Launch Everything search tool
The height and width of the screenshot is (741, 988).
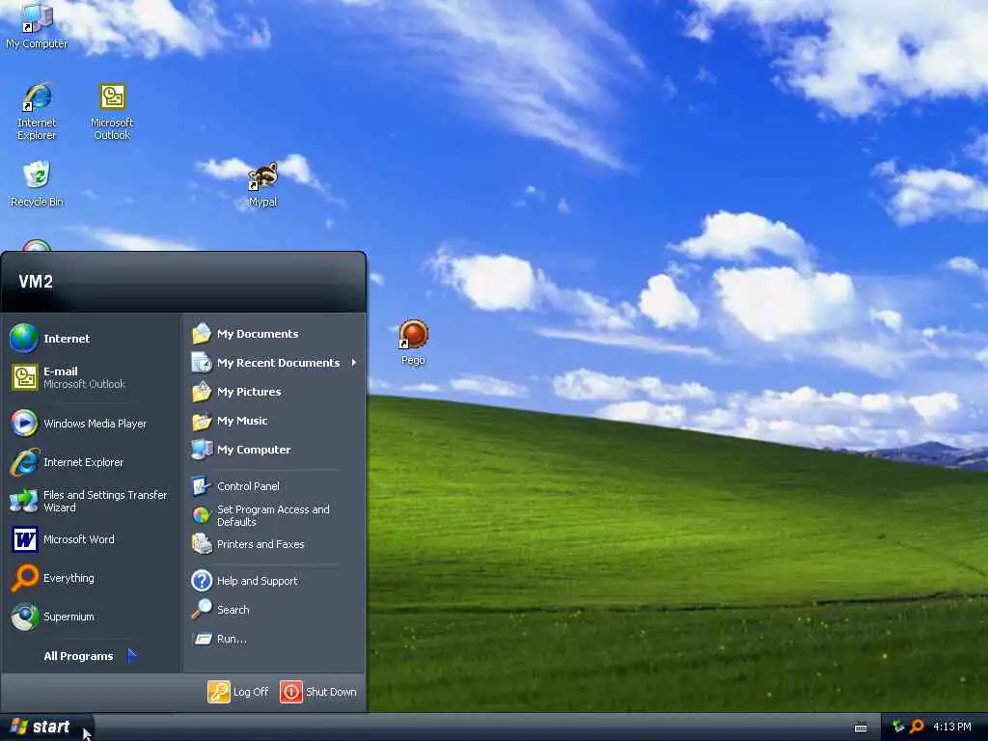91,578
